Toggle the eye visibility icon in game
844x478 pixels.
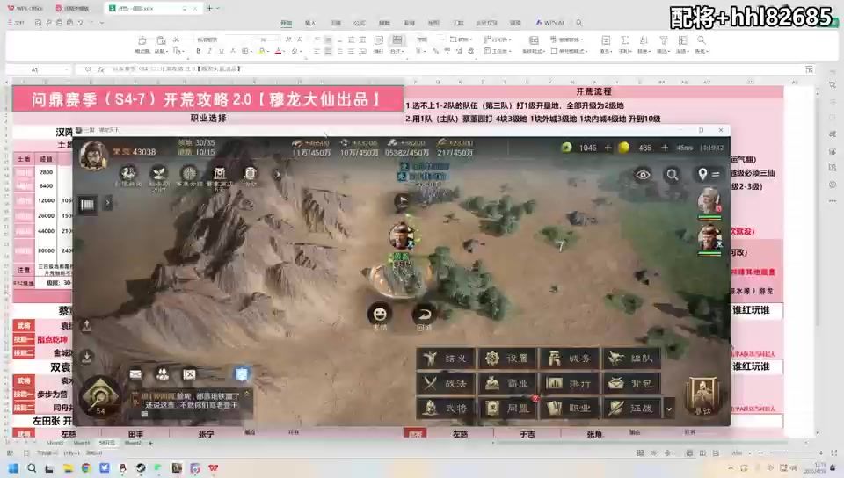pyautogui.click(x=644, y=175)
